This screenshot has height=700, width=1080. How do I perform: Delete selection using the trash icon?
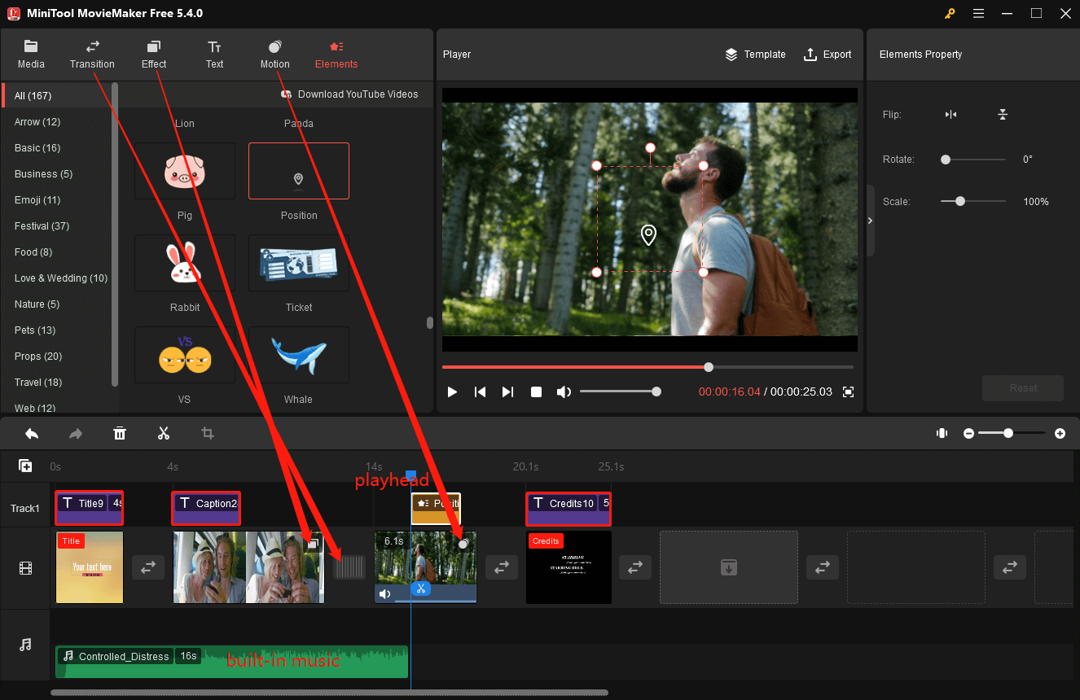pyautogui.click(x=120, y=433)
